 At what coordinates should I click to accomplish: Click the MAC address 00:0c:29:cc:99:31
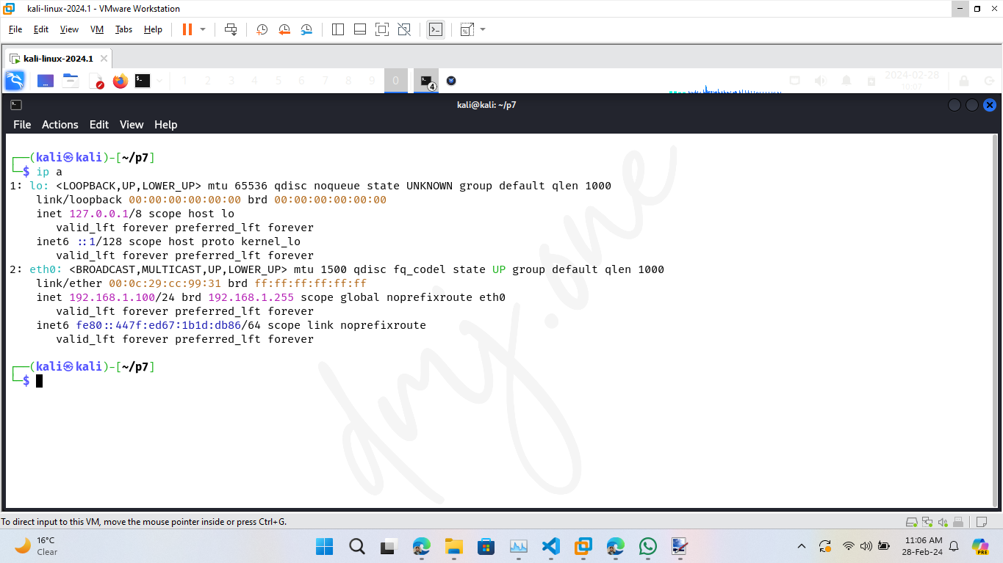tap(165, 283)
